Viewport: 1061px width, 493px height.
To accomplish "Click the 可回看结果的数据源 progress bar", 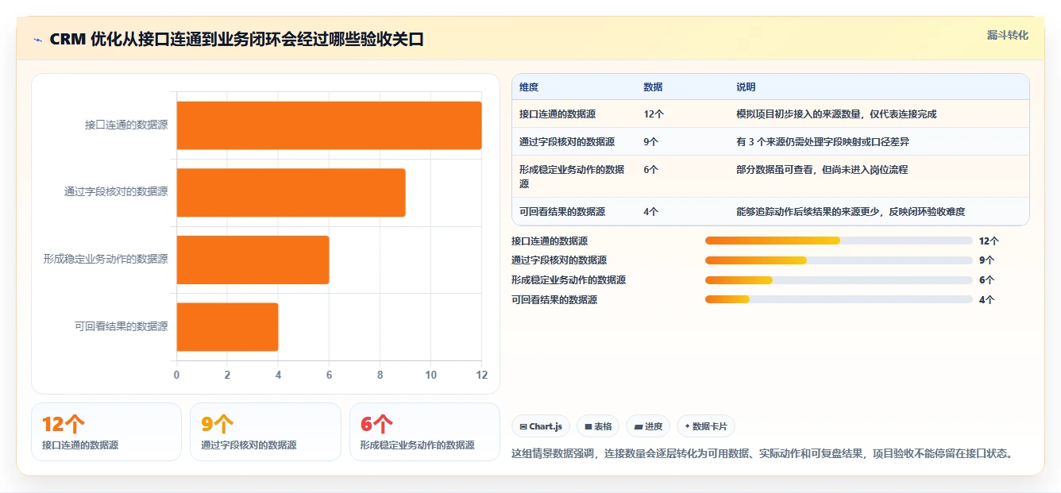I will point(839,299).
